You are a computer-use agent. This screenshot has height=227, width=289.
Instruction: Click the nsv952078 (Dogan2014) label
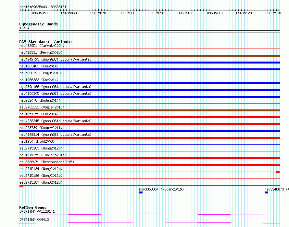[40, 100]
